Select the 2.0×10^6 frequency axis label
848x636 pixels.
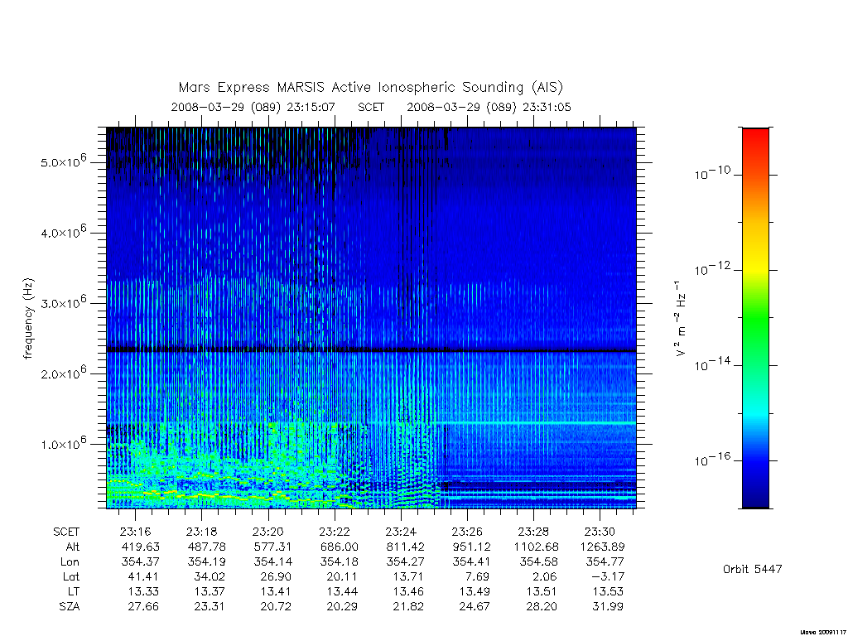pos(63,373)
